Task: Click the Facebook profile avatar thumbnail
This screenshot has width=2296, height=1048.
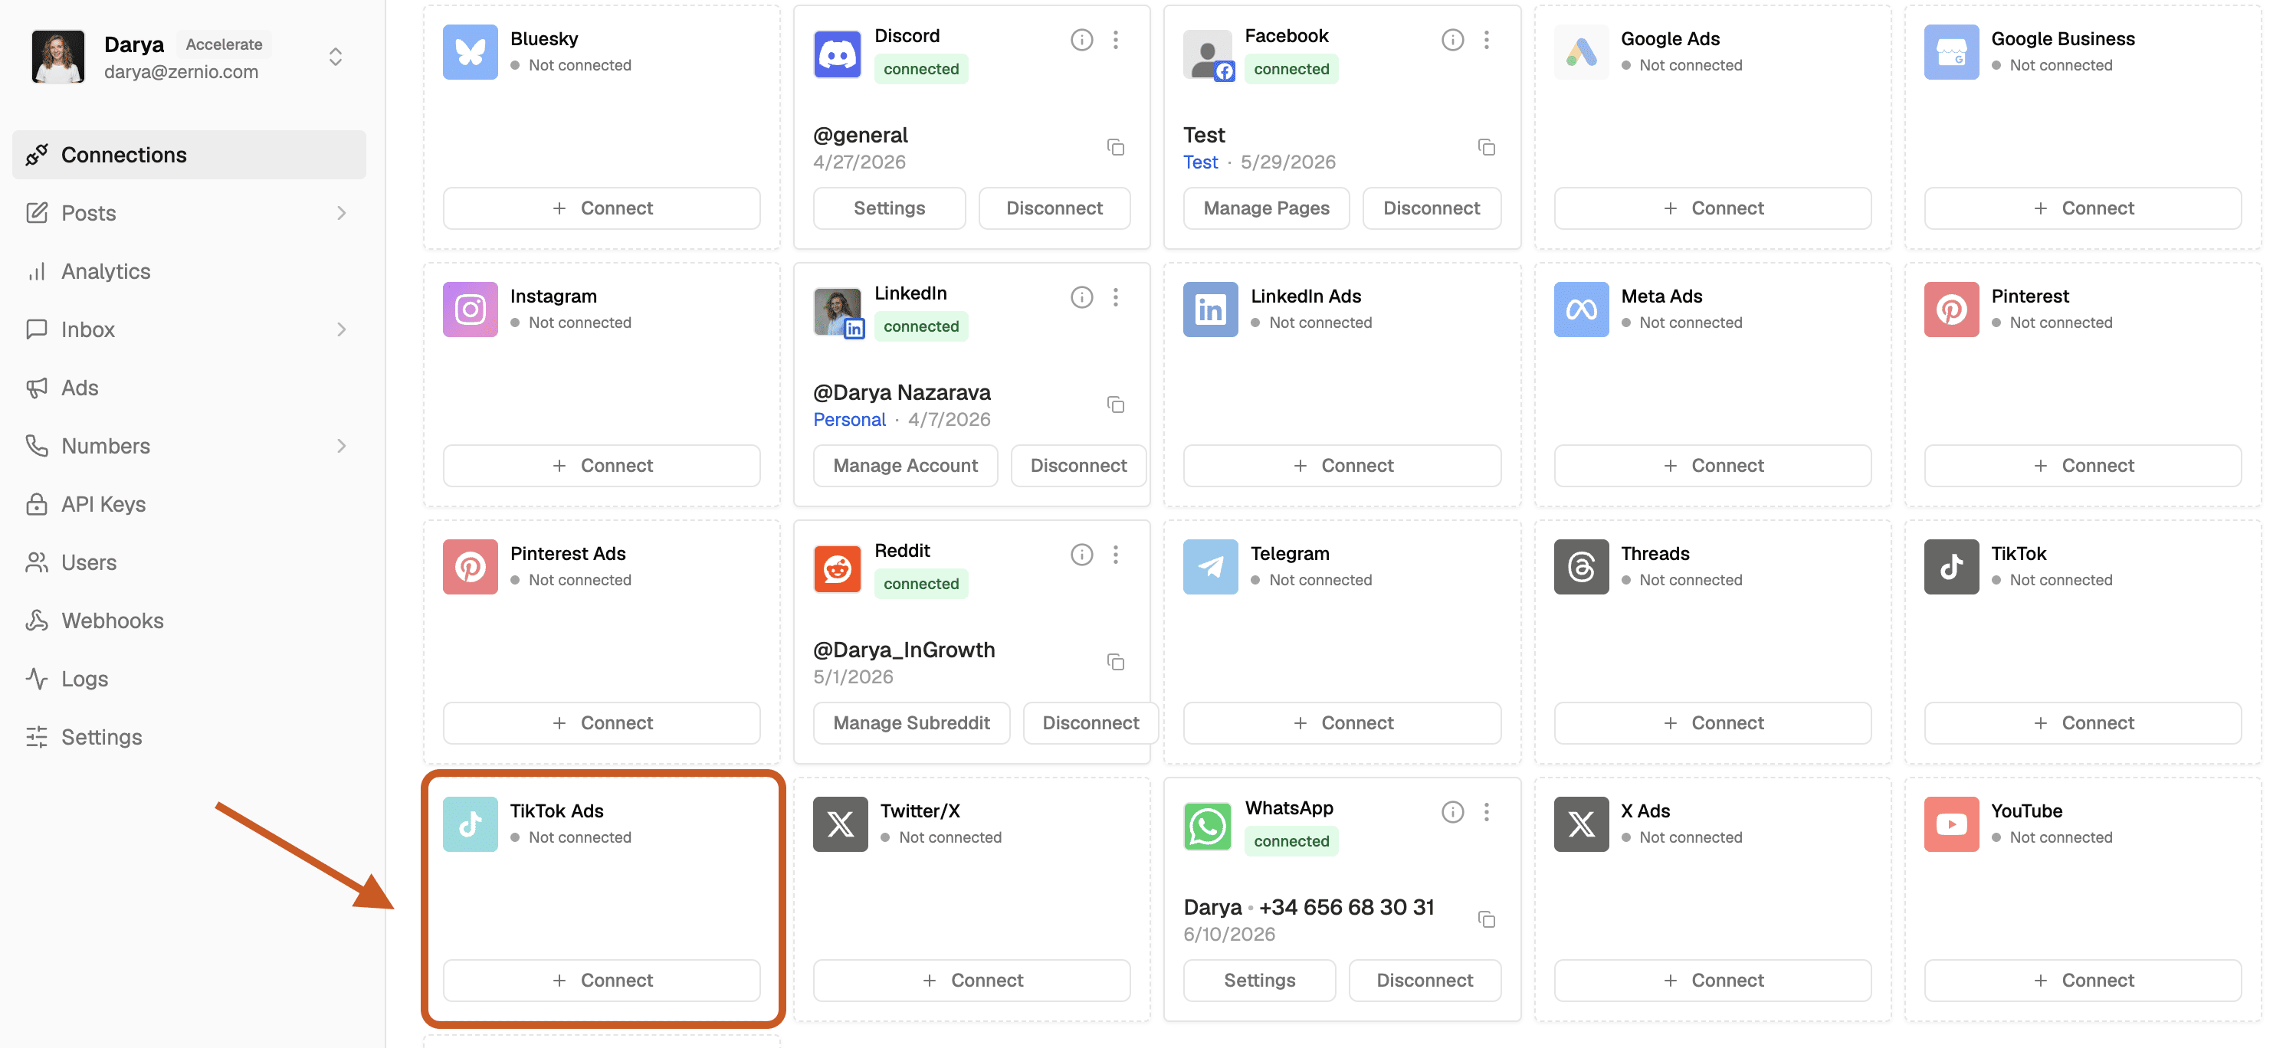Action: pyautogui.click(x=1207, y=54)
